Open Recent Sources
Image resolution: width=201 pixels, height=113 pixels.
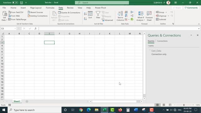[35, 12]
